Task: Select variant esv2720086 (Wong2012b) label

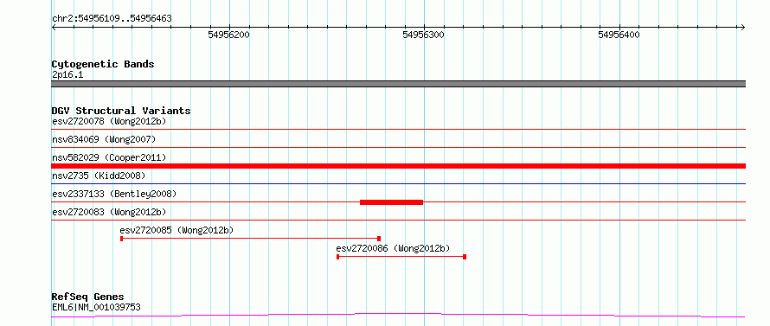Action: [x=393, y=248]
